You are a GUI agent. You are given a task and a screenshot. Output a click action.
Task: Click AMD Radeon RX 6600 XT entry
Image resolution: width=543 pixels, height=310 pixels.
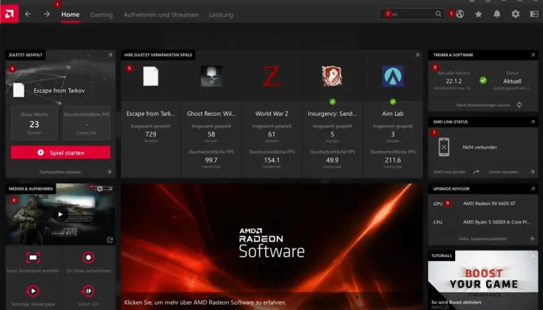click(489, 203)
